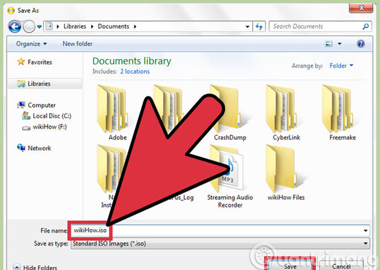Click the Favorites star icon

coord(21,61)
